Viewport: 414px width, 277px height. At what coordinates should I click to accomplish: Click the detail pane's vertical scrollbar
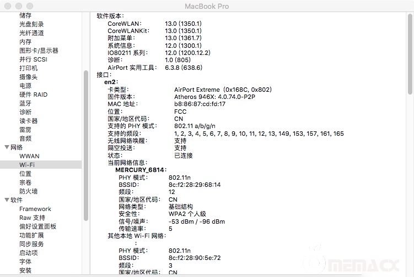point(410,55)
